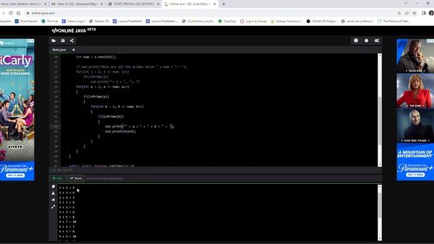Image resolution: width=434 pixels, height=244 pixels.
Task: Open the editor settings gear icon
Action: [356, 41]
